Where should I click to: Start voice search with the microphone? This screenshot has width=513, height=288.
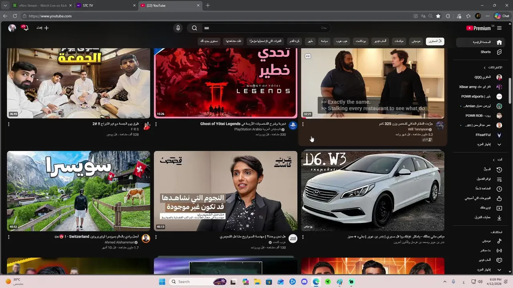(x=178, y=28)
